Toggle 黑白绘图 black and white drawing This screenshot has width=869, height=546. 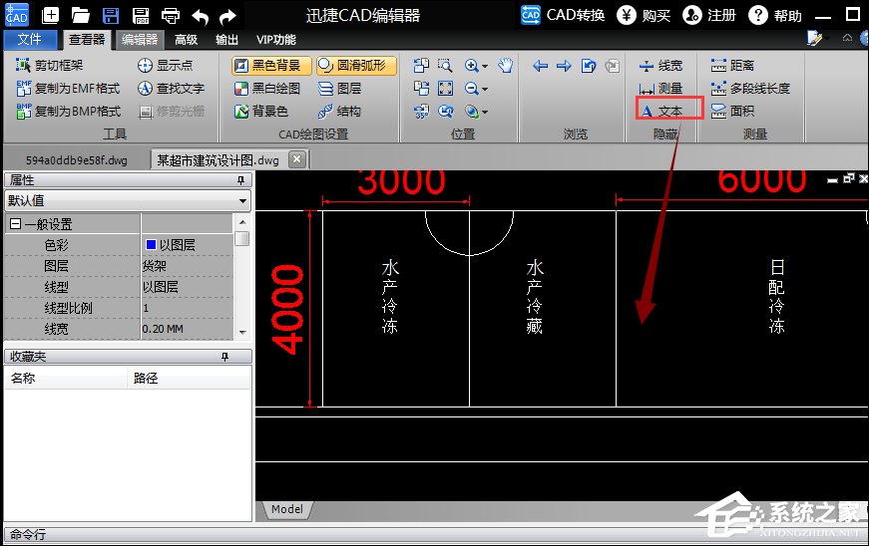267,88
